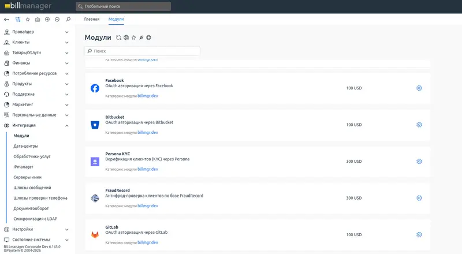Expand the Финансы section chevron
Viewport: 462px width, 254px height.
67,63
